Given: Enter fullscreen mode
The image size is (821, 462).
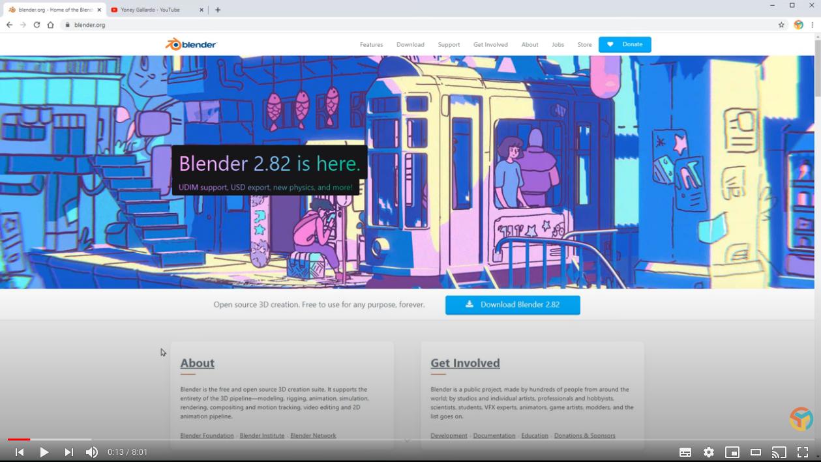Looking at the screenshot, I should coord(803,452).
